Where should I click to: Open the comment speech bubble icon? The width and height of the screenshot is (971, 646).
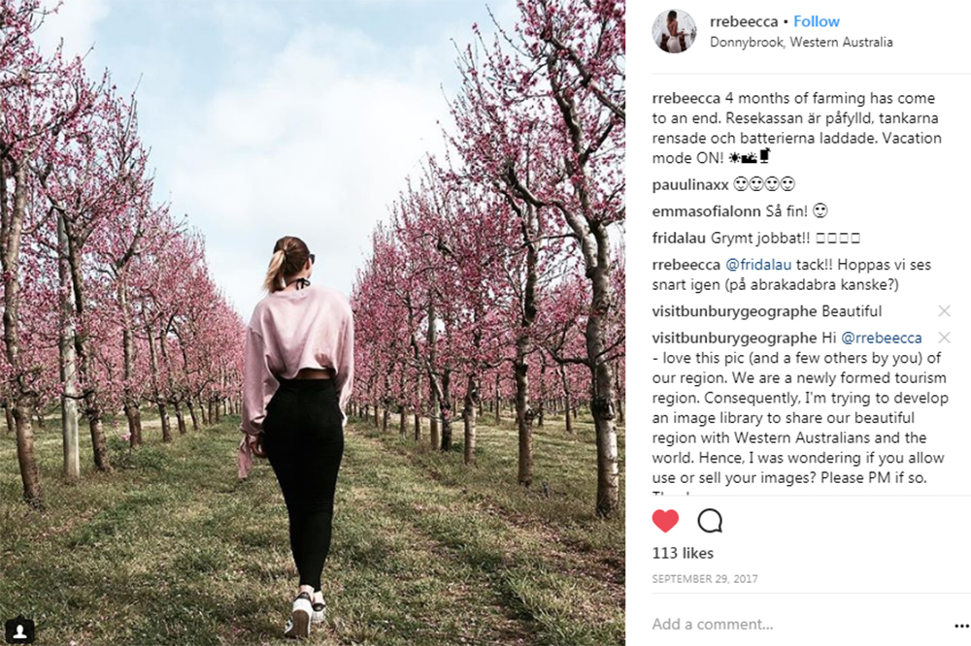pyautogui.click(x=710, y=521)
